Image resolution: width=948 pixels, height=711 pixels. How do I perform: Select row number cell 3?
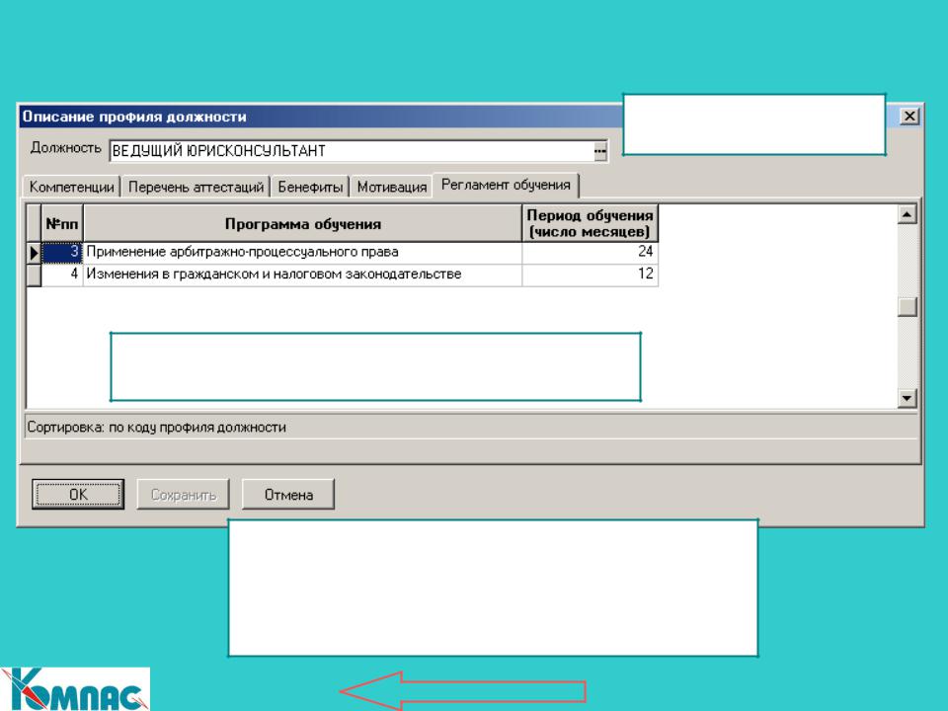coord(61,252)
